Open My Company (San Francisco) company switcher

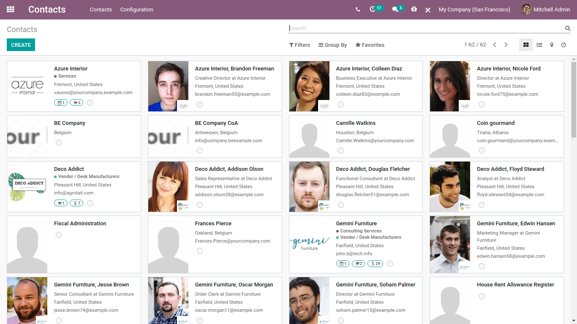tap(474, 9)
